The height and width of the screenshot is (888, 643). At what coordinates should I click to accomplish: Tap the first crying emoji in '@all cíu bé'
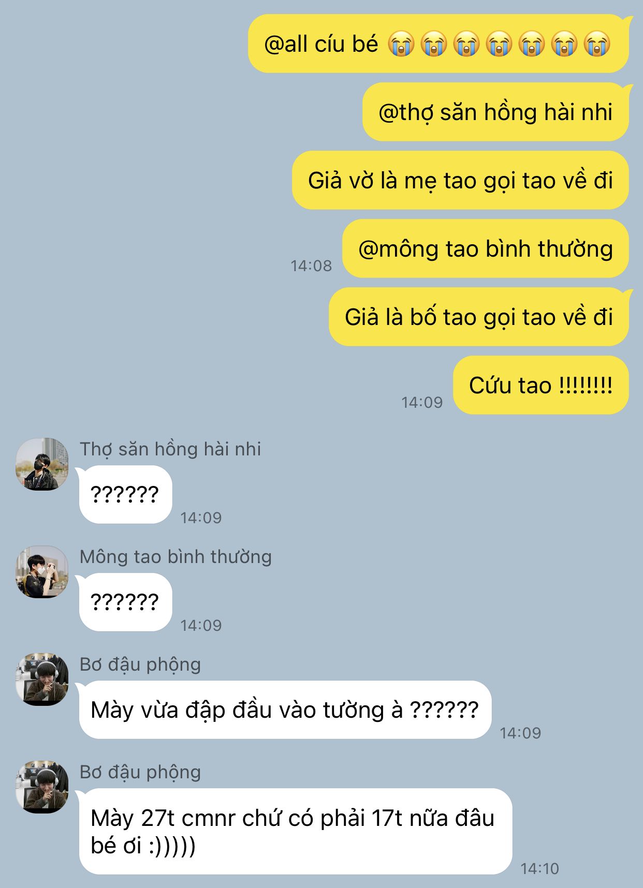pyautogui.click(x=401, y=43)
